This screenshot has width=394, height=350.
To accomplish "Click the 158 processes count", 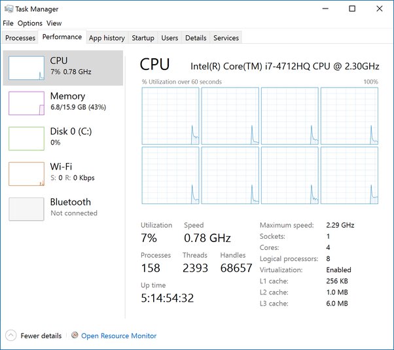I will tap(151, 268).
